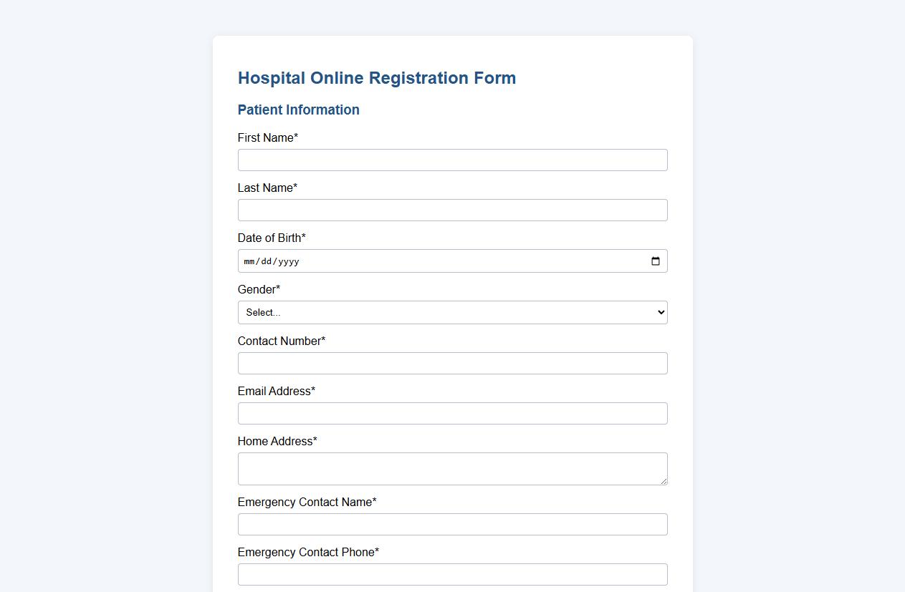Focus the Emergency Contact Name field

click(452, 524)
